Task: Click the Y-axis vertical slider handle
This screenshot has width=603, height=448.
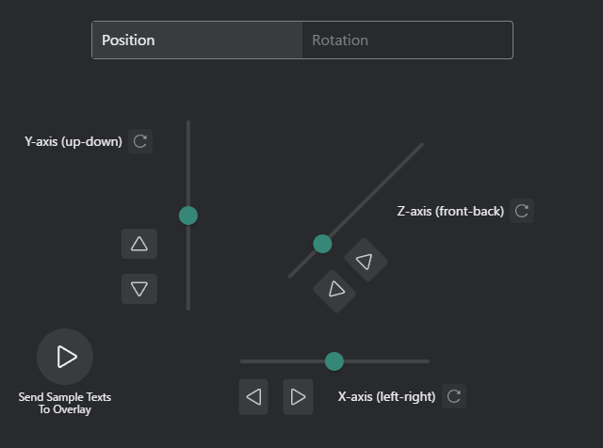Action: [188, 216]
